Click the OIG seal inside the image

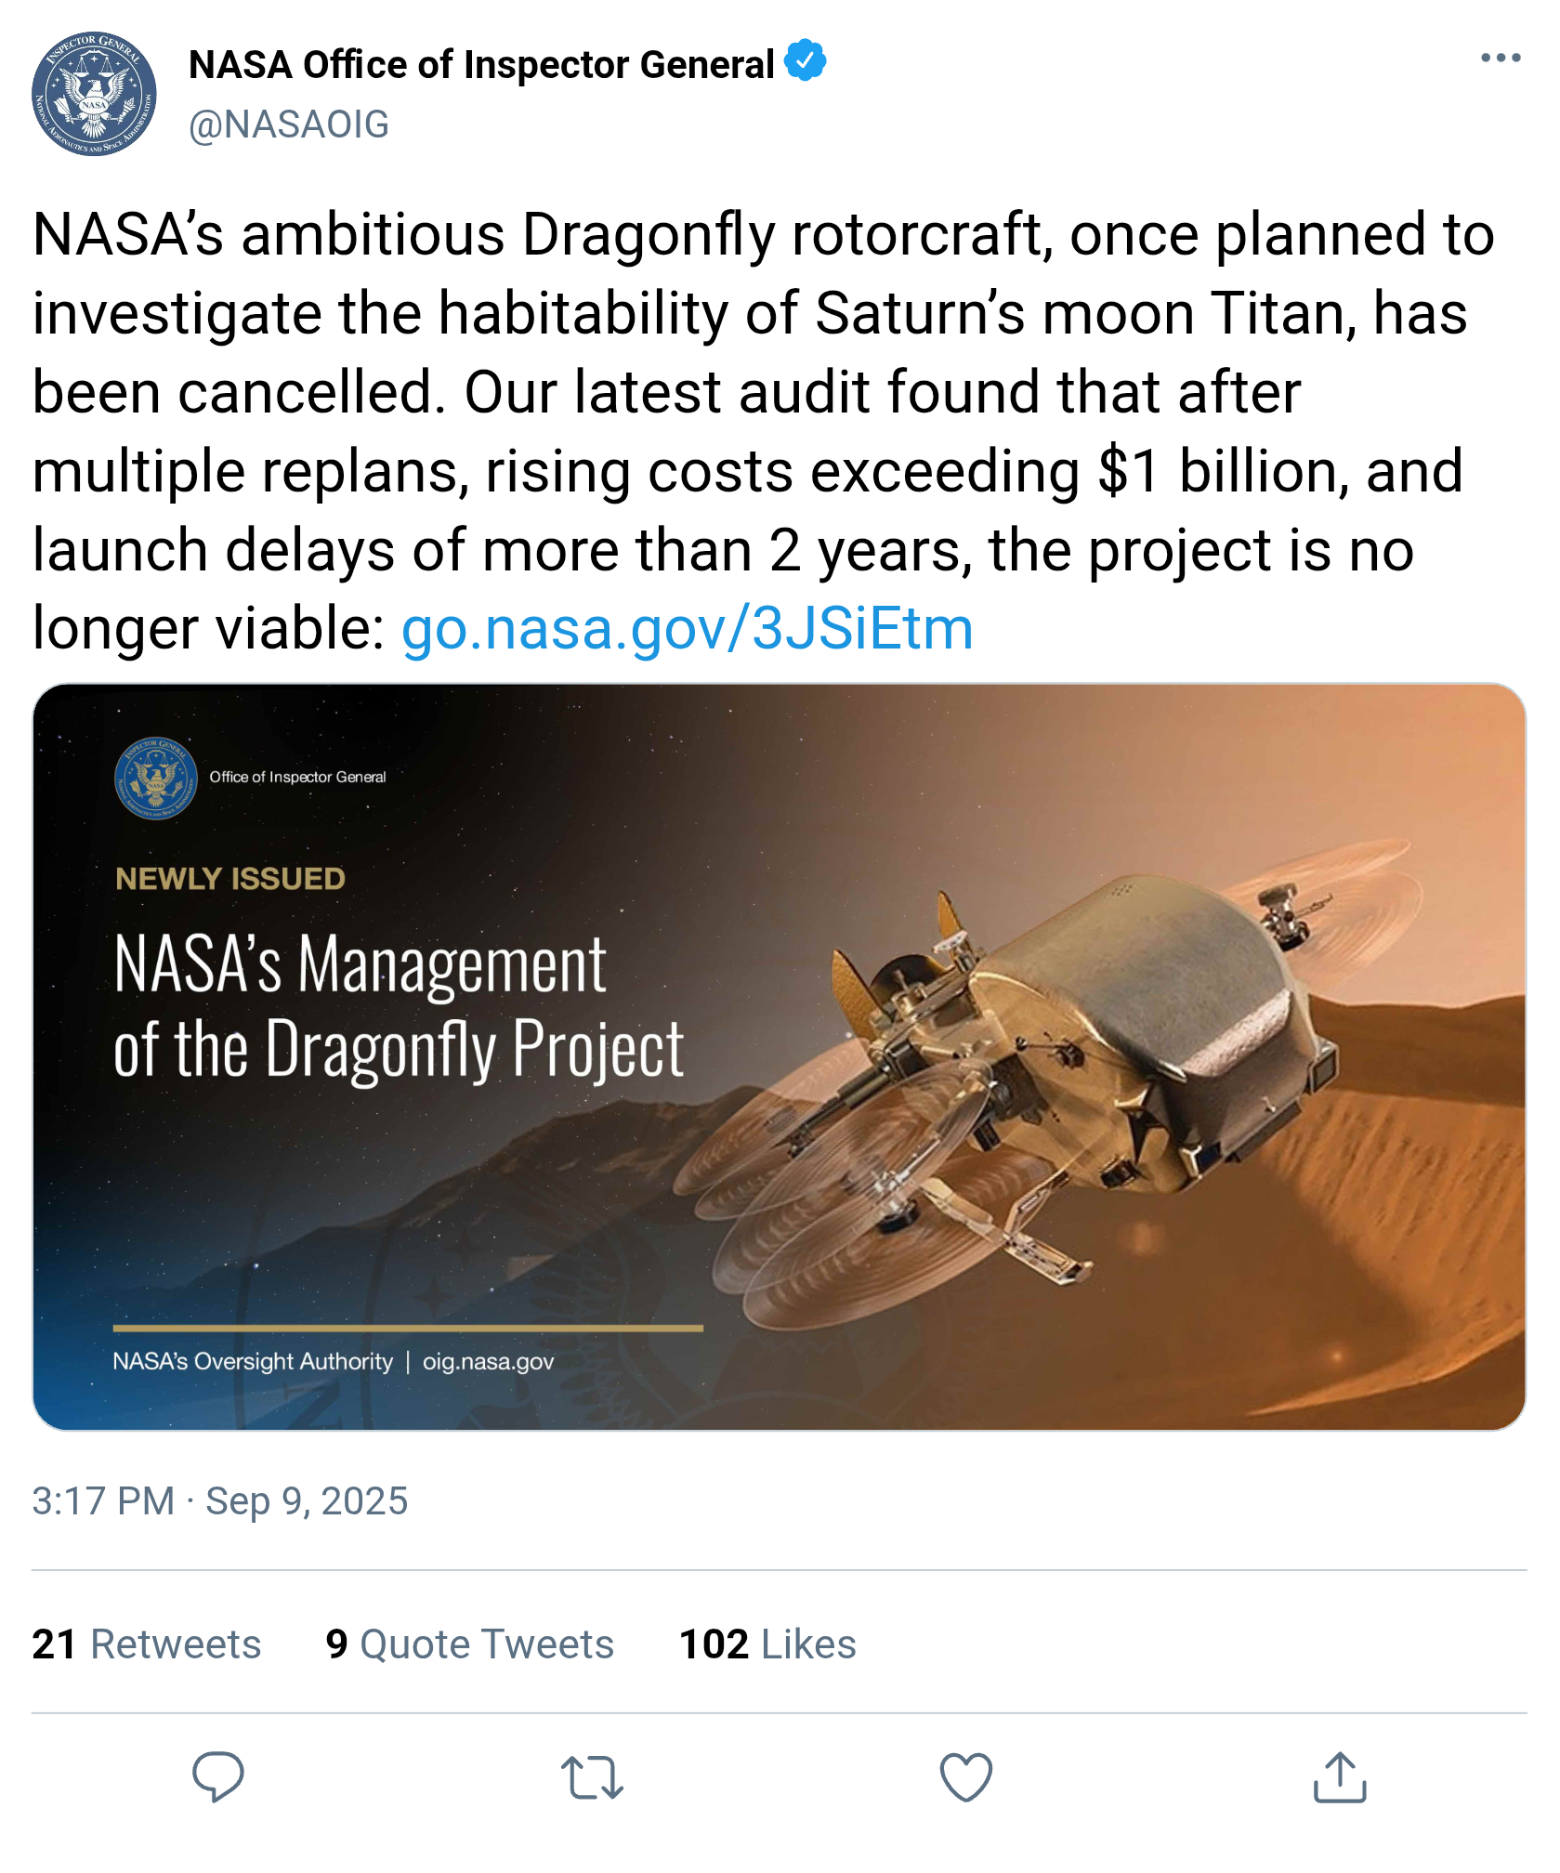(156, 778)
